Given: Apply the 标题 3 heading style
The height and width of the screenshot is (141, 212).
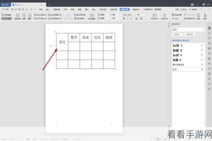Looking at the screenshot, I should pos(188,55).
